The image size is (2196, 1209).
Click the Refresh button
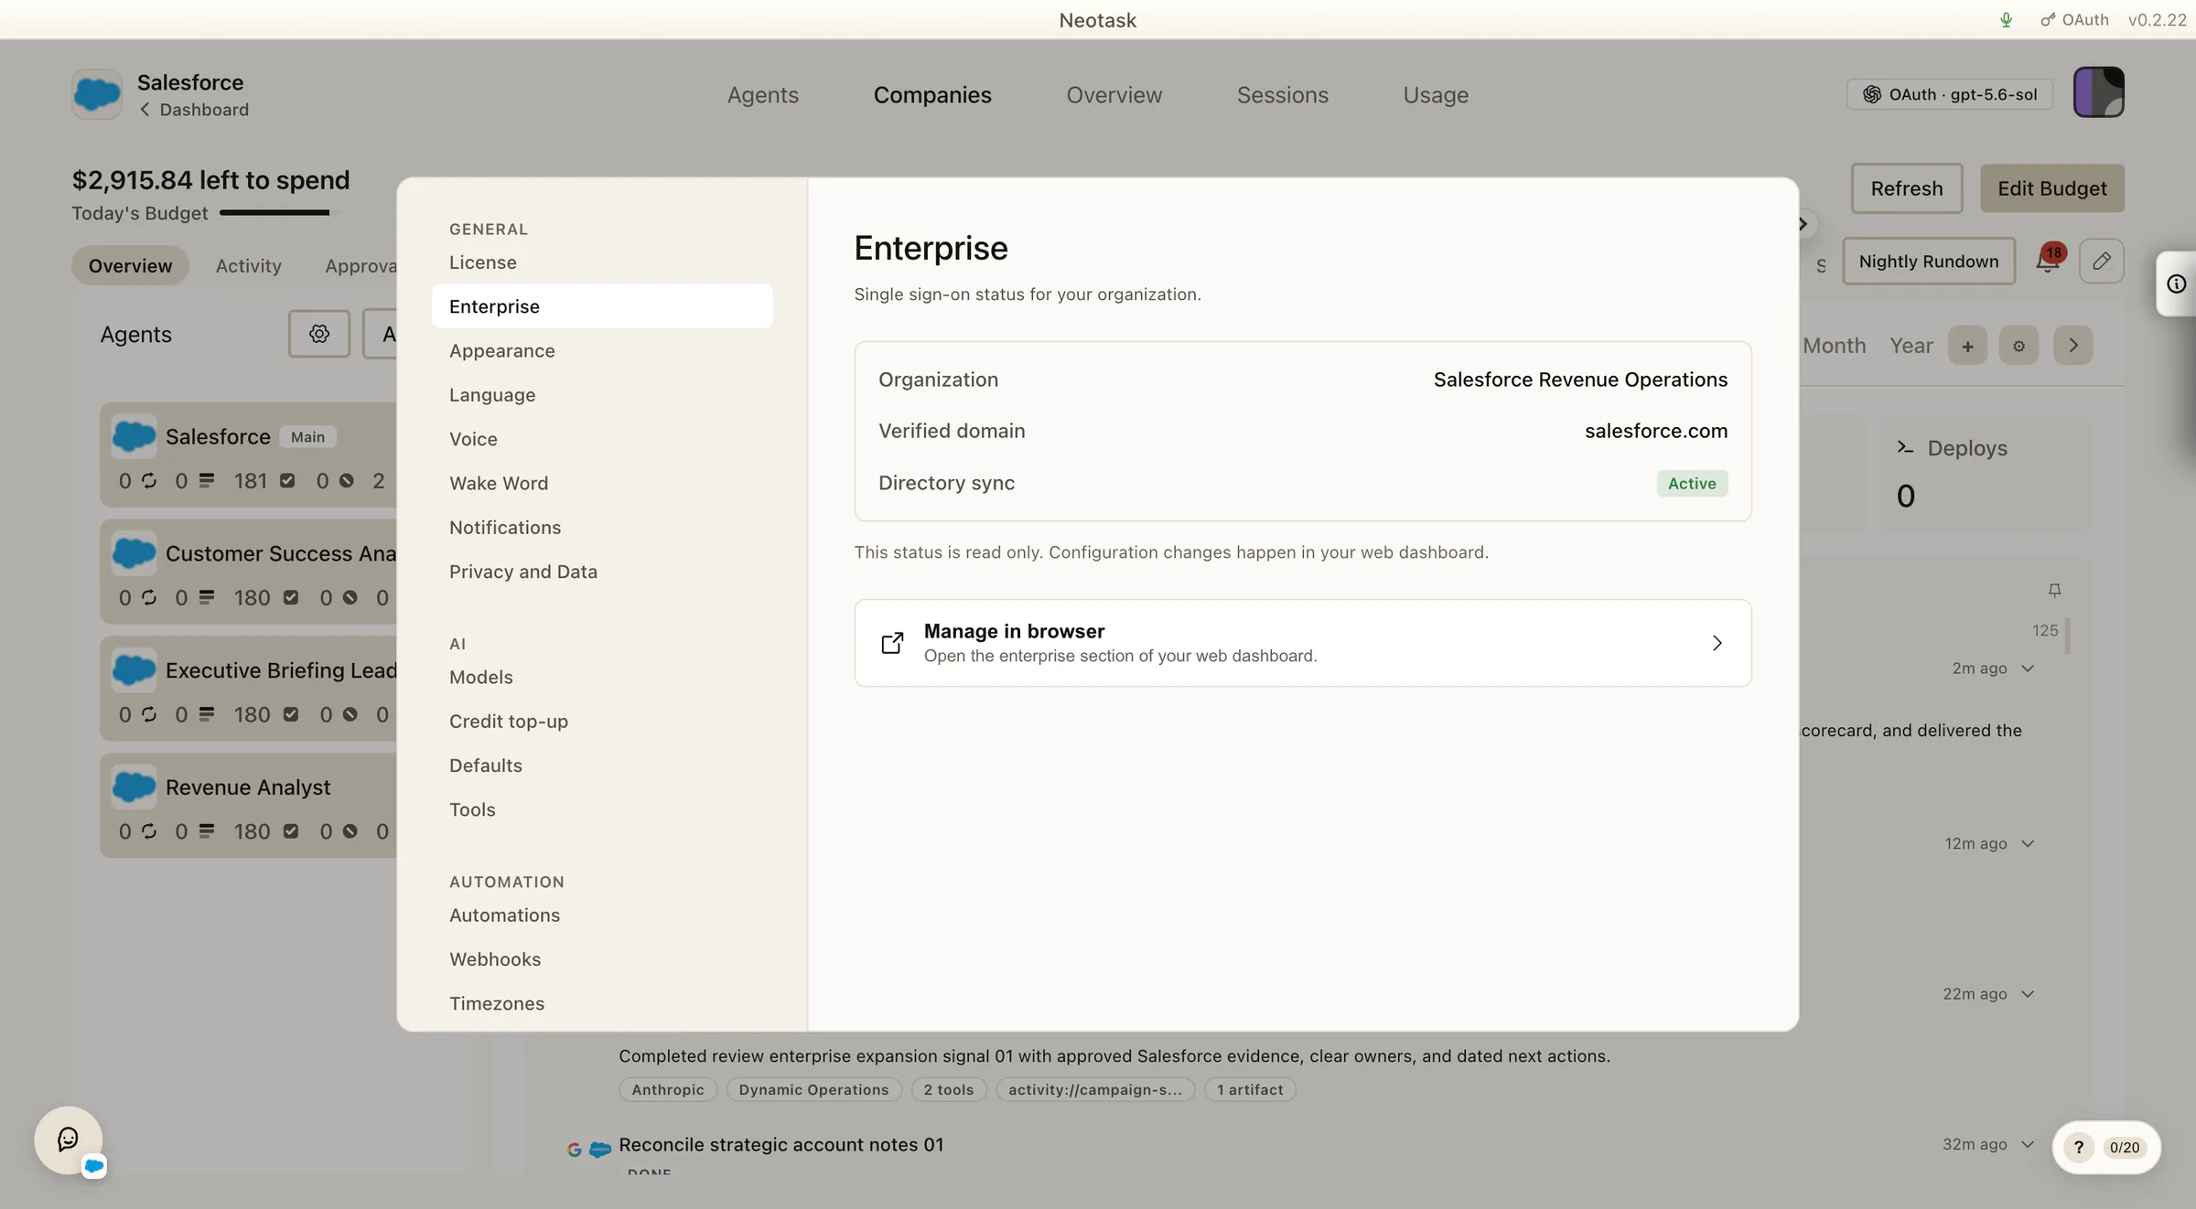1906,188
